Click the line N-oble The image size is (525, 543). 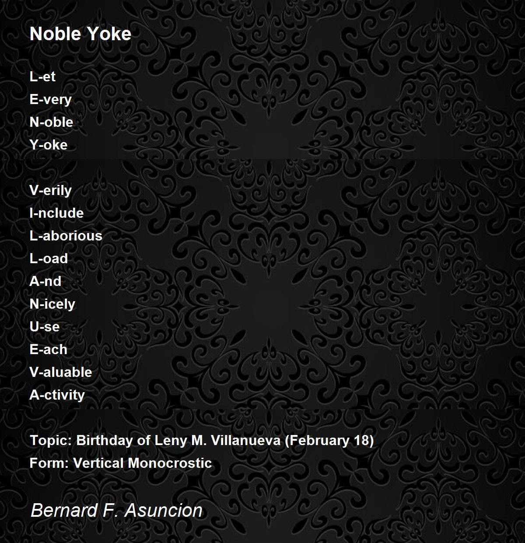click(x=51, y=122)
